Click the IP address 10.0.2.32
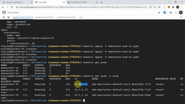185x104 pixels. [81, 90]
